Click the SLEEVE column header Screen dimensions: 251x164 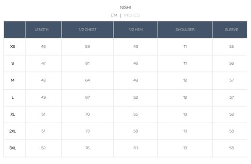(x=231, y=30)
